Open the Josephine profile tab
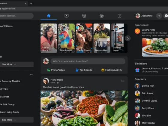Viewport: 168px width, 126px height. pyautogui.click(x=144, y=16)
